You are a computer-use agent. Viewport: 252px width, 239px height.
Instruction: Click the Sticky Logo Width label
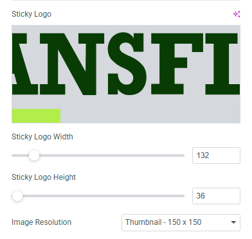pos(42,137)
